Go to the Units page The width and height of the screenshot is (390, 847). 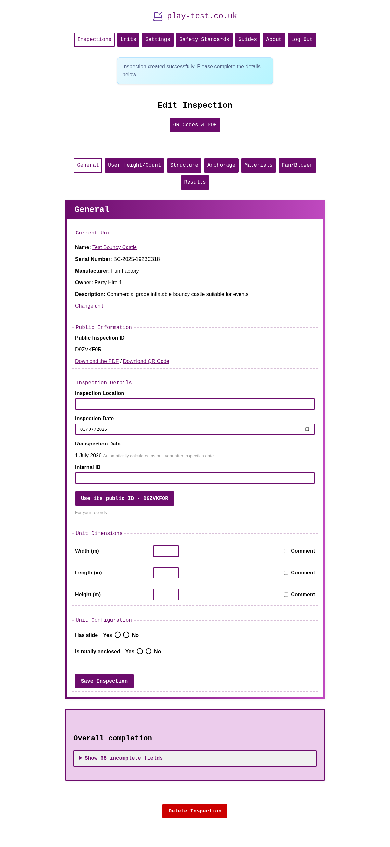[x=128, y=39]
